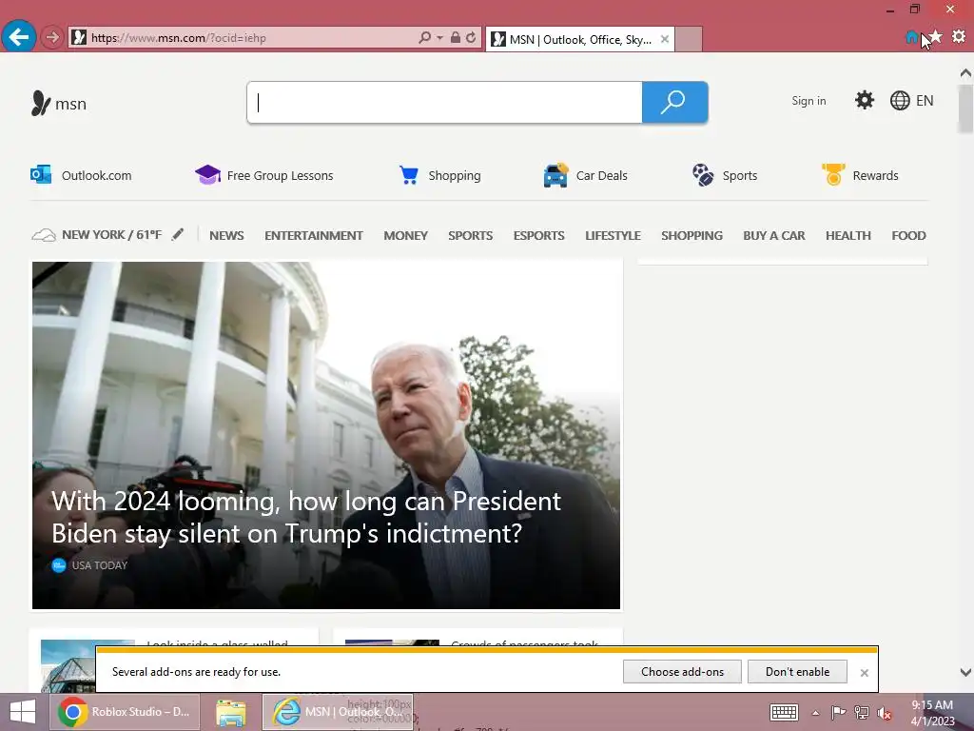Click the Internet Explorer Home icon
This screenshot has height=731, width=974.
pos(911,37)
